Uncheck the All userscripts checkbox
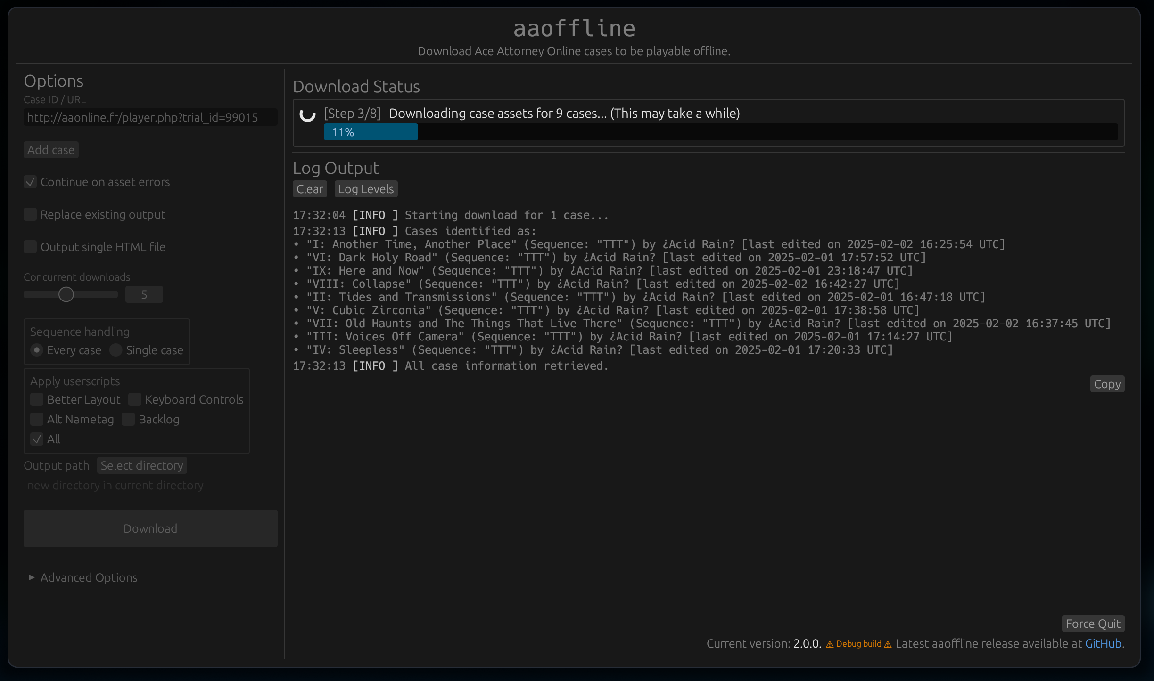This screenshot has height=681, width=1154. point(37,439)
